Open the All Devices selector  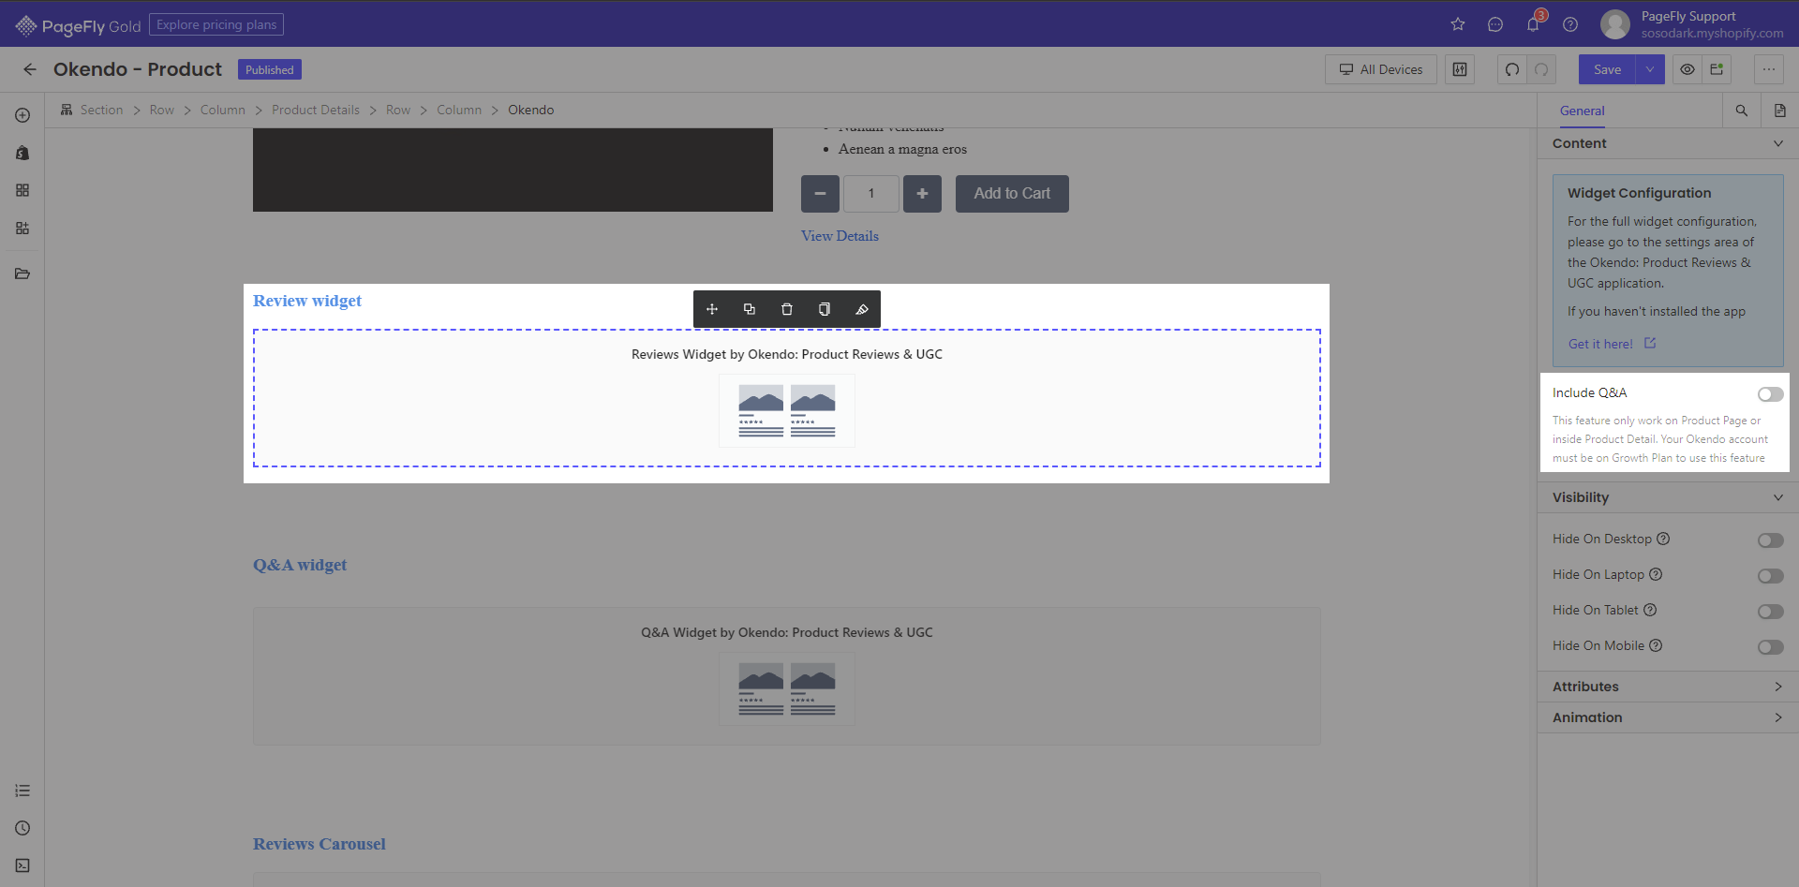pos(1381,69)
